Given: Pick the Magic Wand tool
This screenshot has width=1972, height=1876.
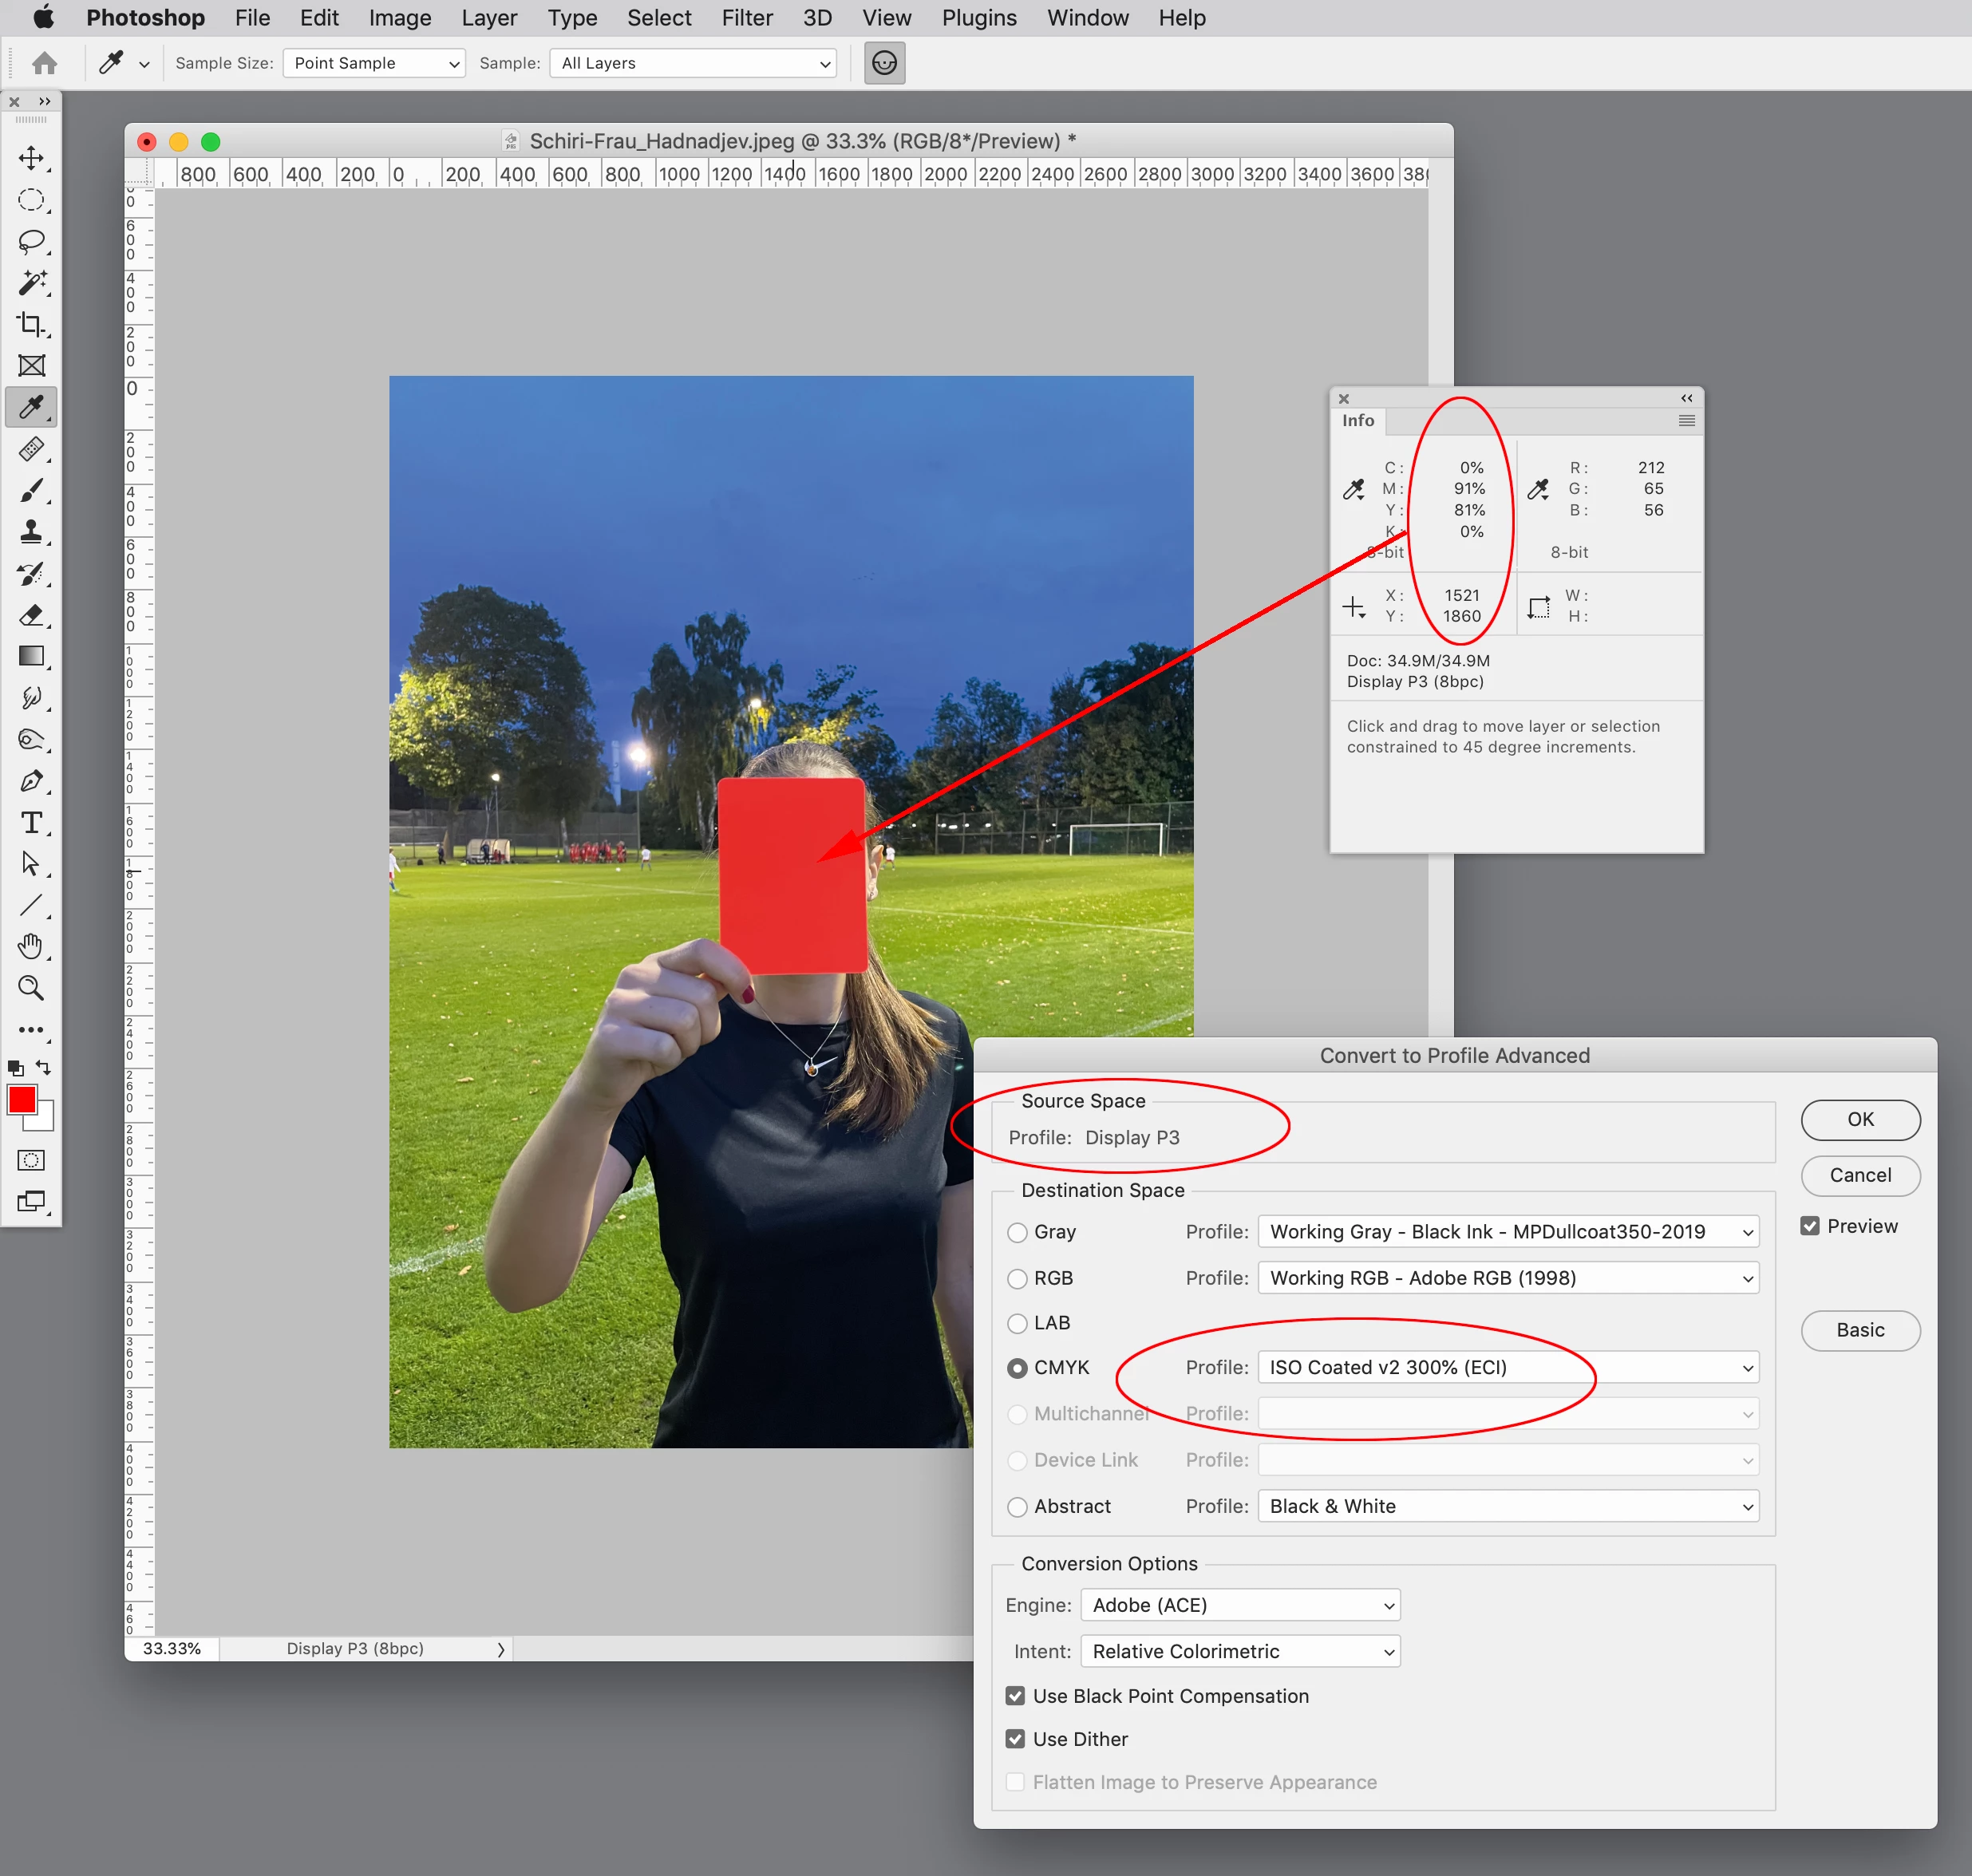Looking at the screenshot, I should click(31, 283).
